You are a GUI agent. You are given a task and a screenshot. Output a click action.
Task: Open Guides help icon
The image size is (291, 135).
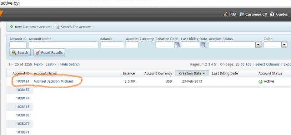click(x=272, y=14)
